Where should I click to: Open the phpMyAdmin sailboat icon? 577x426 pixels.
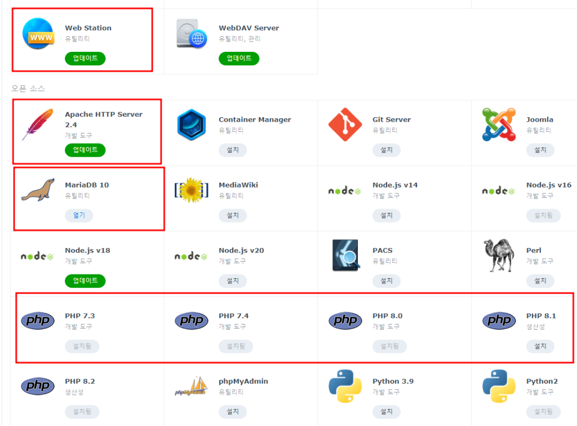click(x=192, y=386)
